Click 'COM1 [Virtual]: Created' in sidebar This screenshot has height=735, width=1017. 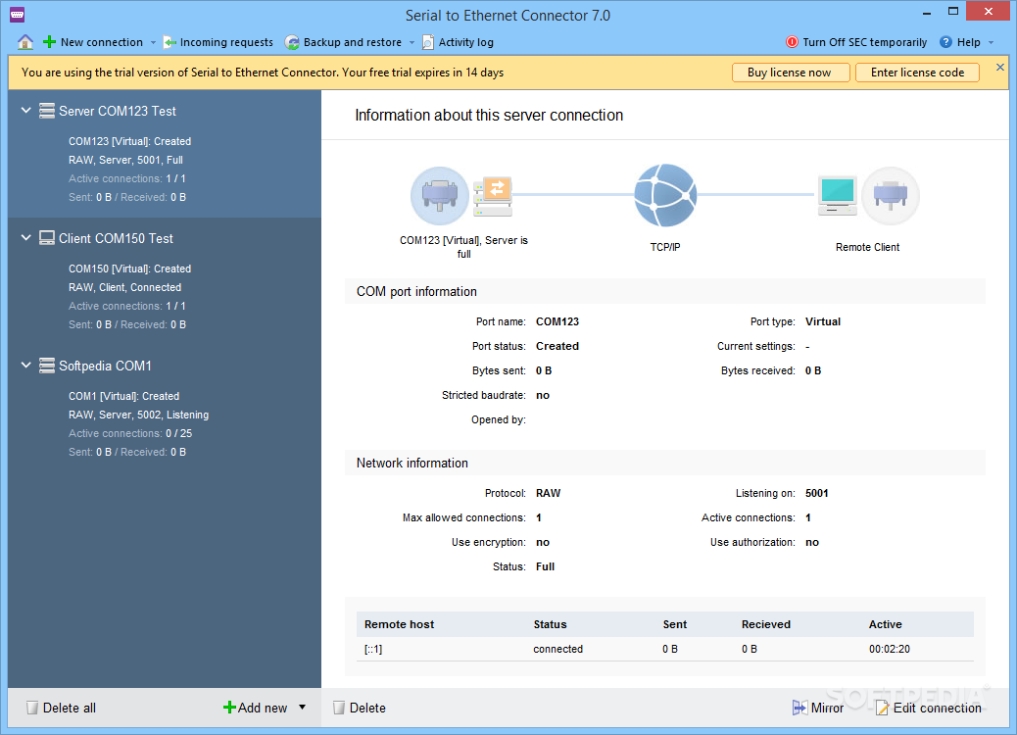pyautogui.click(x=123, y=396)
